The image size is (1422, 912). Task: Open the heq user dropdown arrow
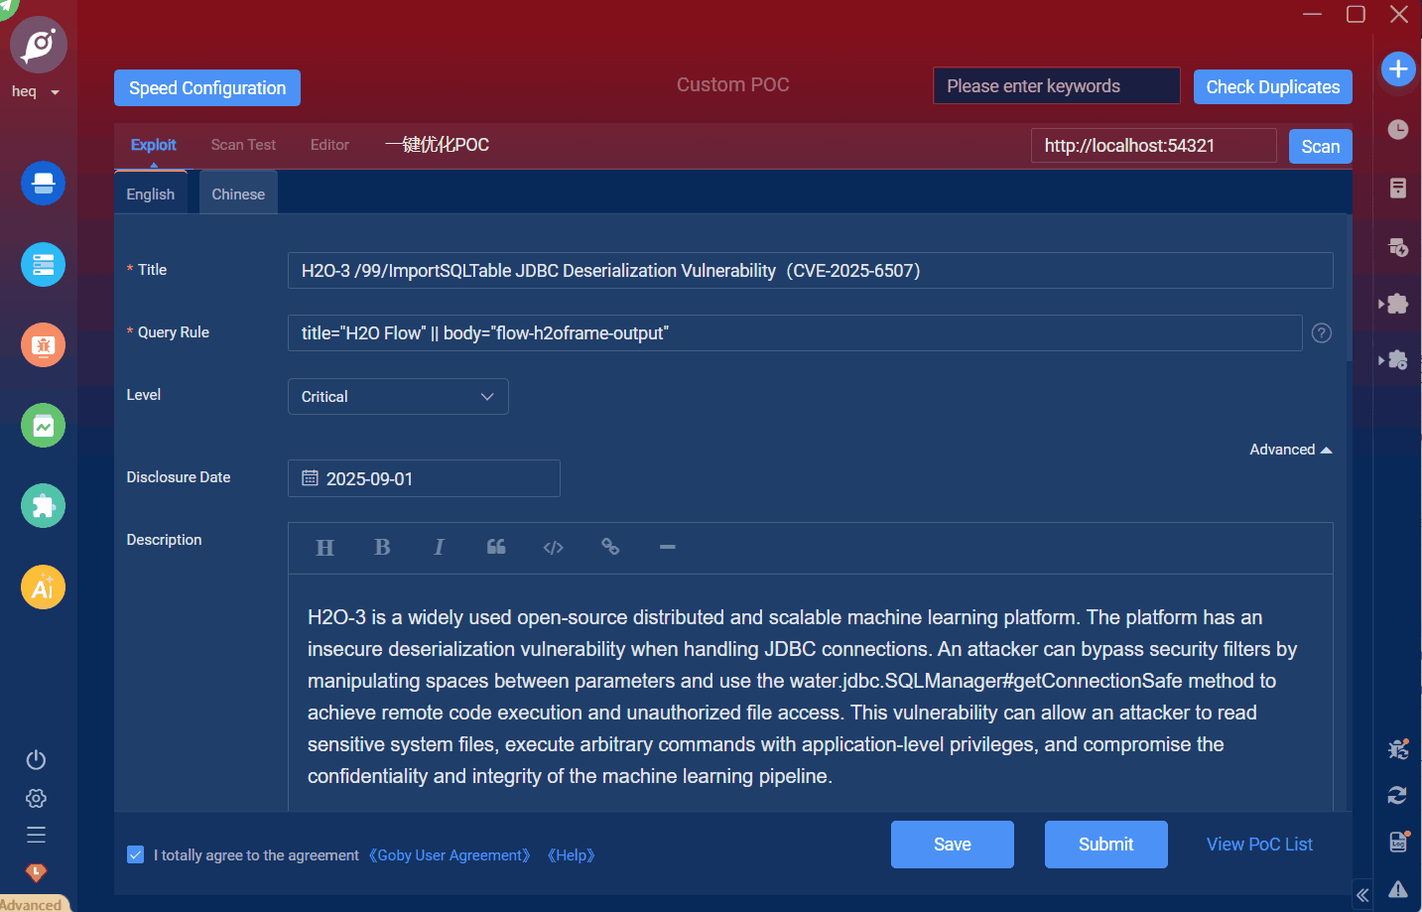click(56, 92)
